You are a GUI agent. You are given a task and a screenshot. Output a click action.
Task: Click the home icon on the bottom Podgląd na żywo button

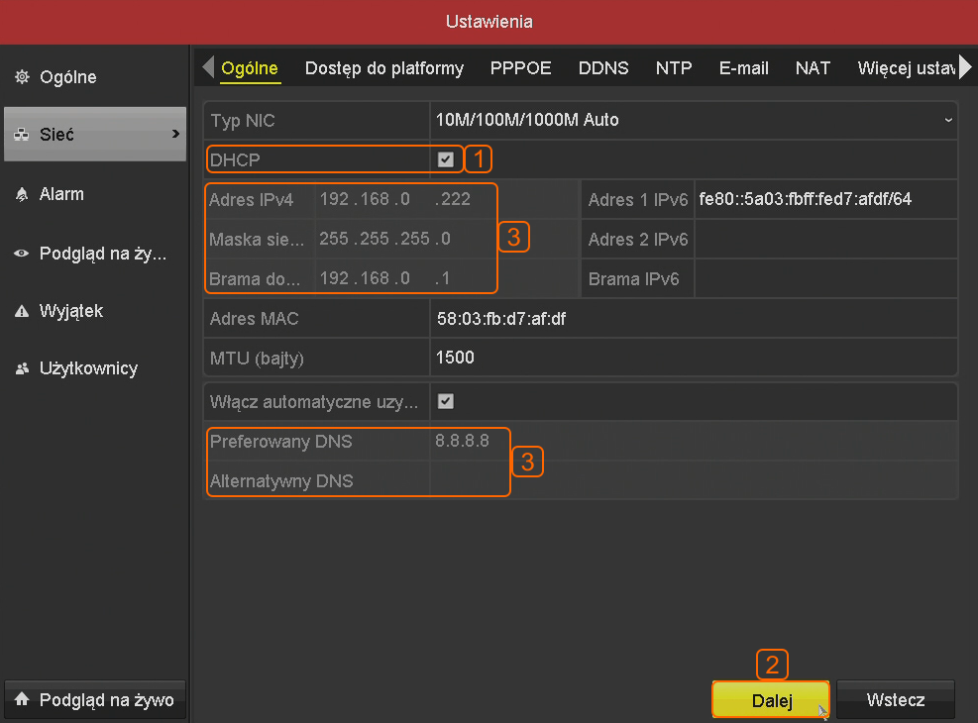pos(23,700)
